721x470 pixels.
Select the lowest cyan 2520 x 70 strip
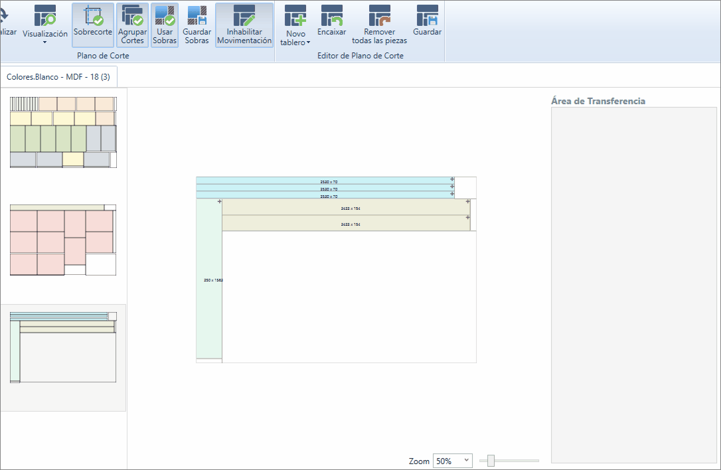[325, 195]
